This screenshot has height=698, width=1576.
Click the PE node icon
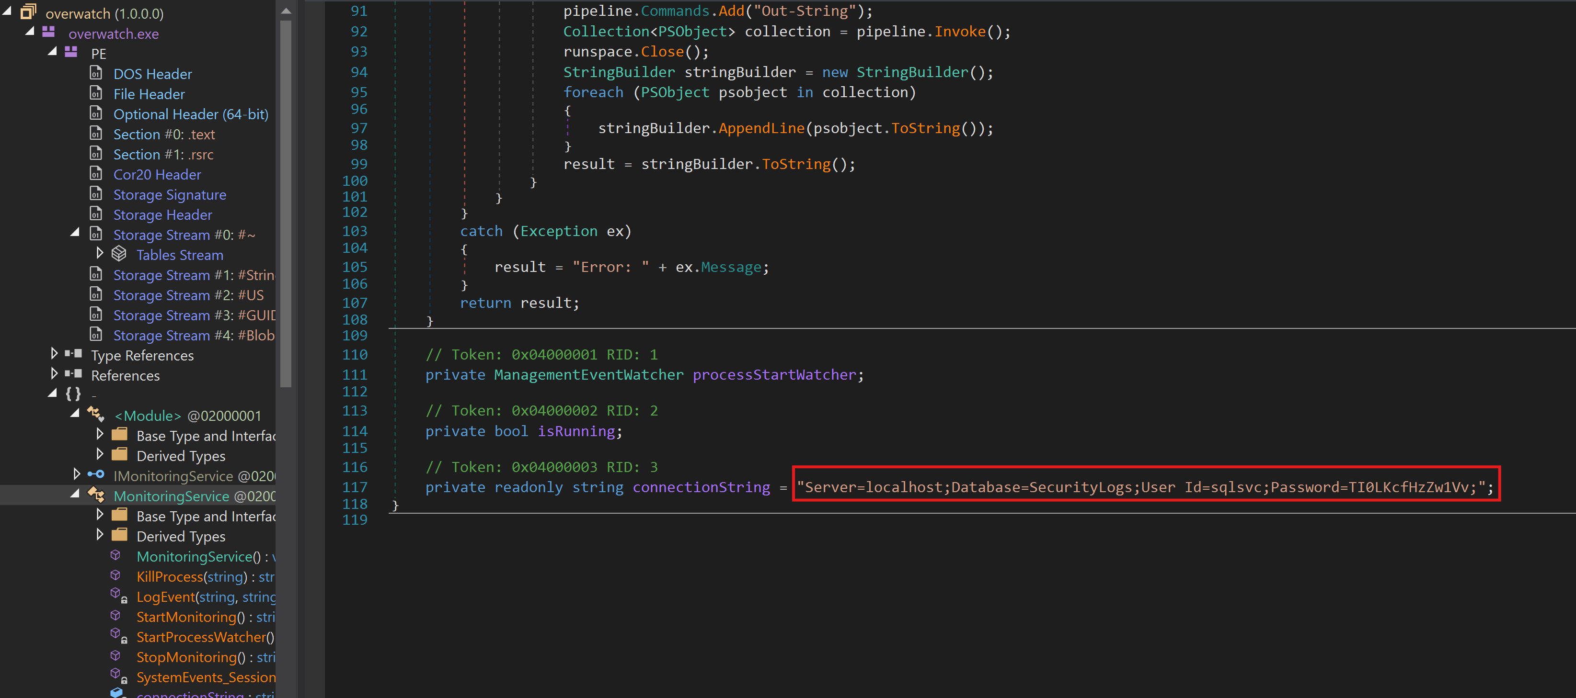pos(71,52)
